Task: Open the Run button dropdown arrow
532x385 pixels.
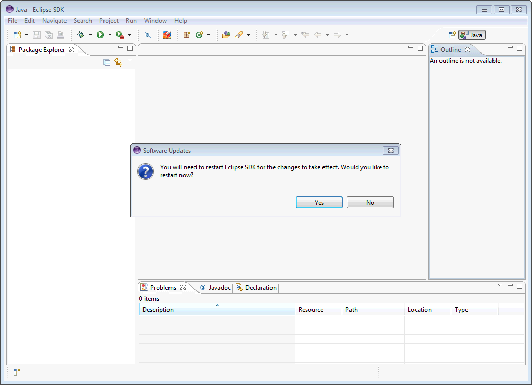Action: click(110, 35)
